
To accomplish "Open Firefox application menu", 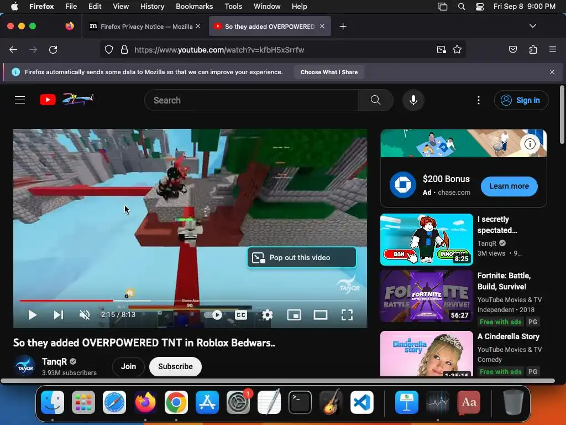I will [552, 49].
